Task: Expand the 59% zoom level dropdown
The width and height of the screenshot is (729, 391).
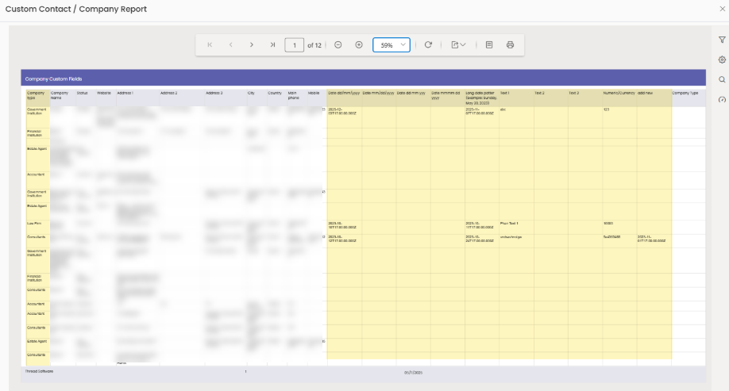Action: tap(391, 45)
